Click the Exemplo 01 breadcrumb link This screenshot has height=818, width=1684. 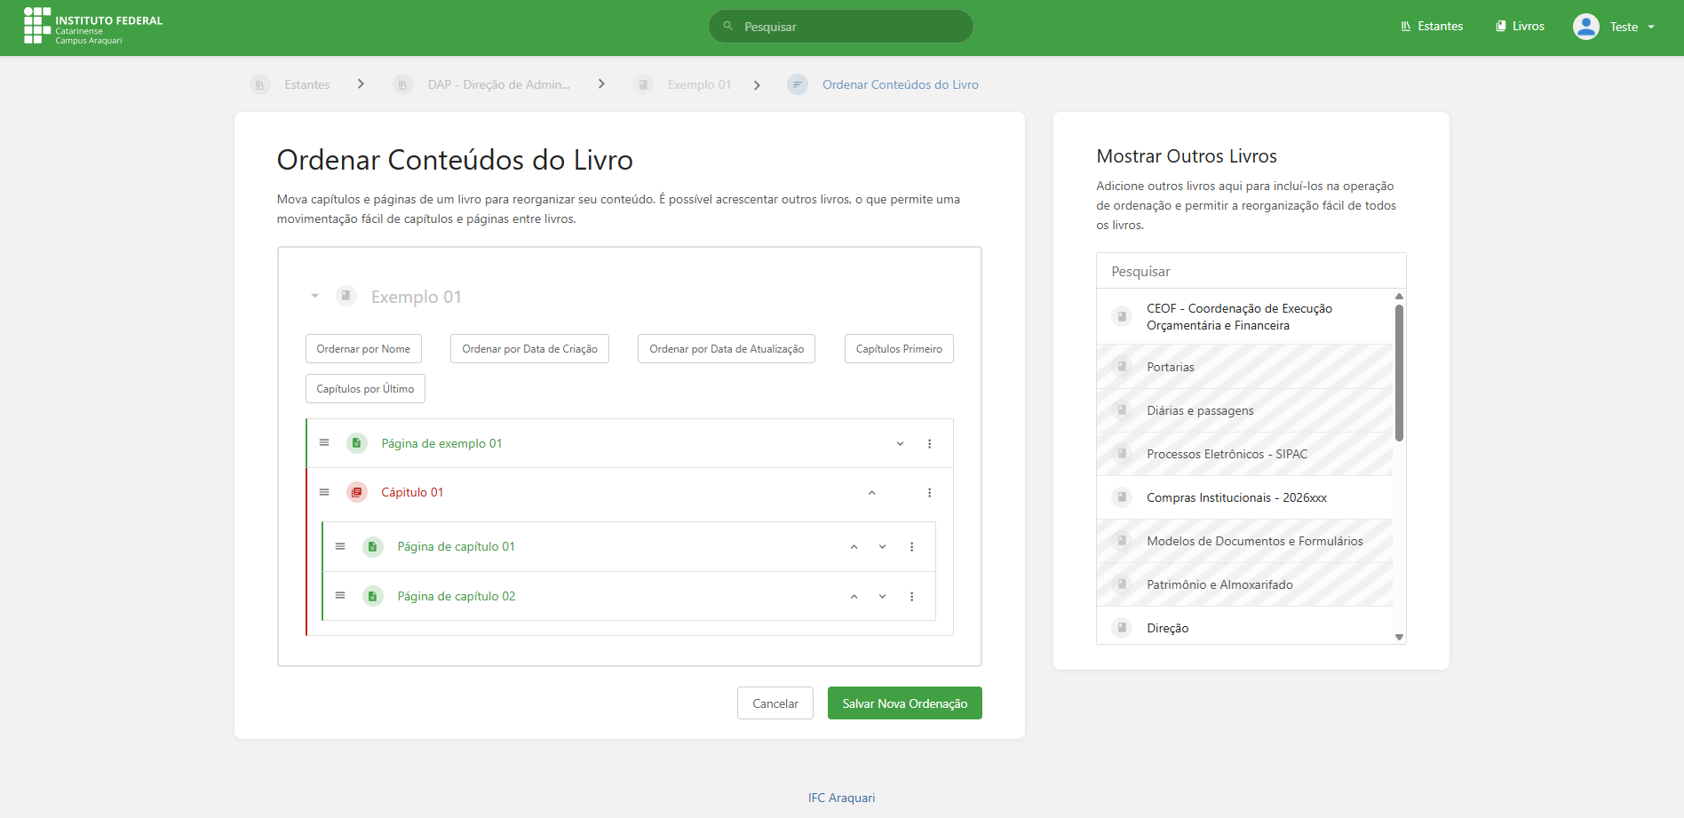(x=698, y=84)
